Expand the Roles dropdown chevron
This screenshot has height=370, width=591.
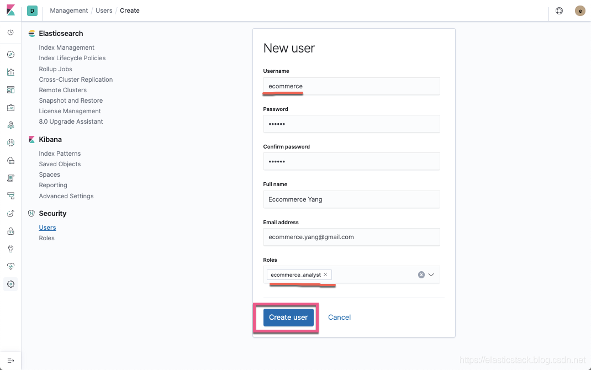pyautogui.click(x=431, y=274)
